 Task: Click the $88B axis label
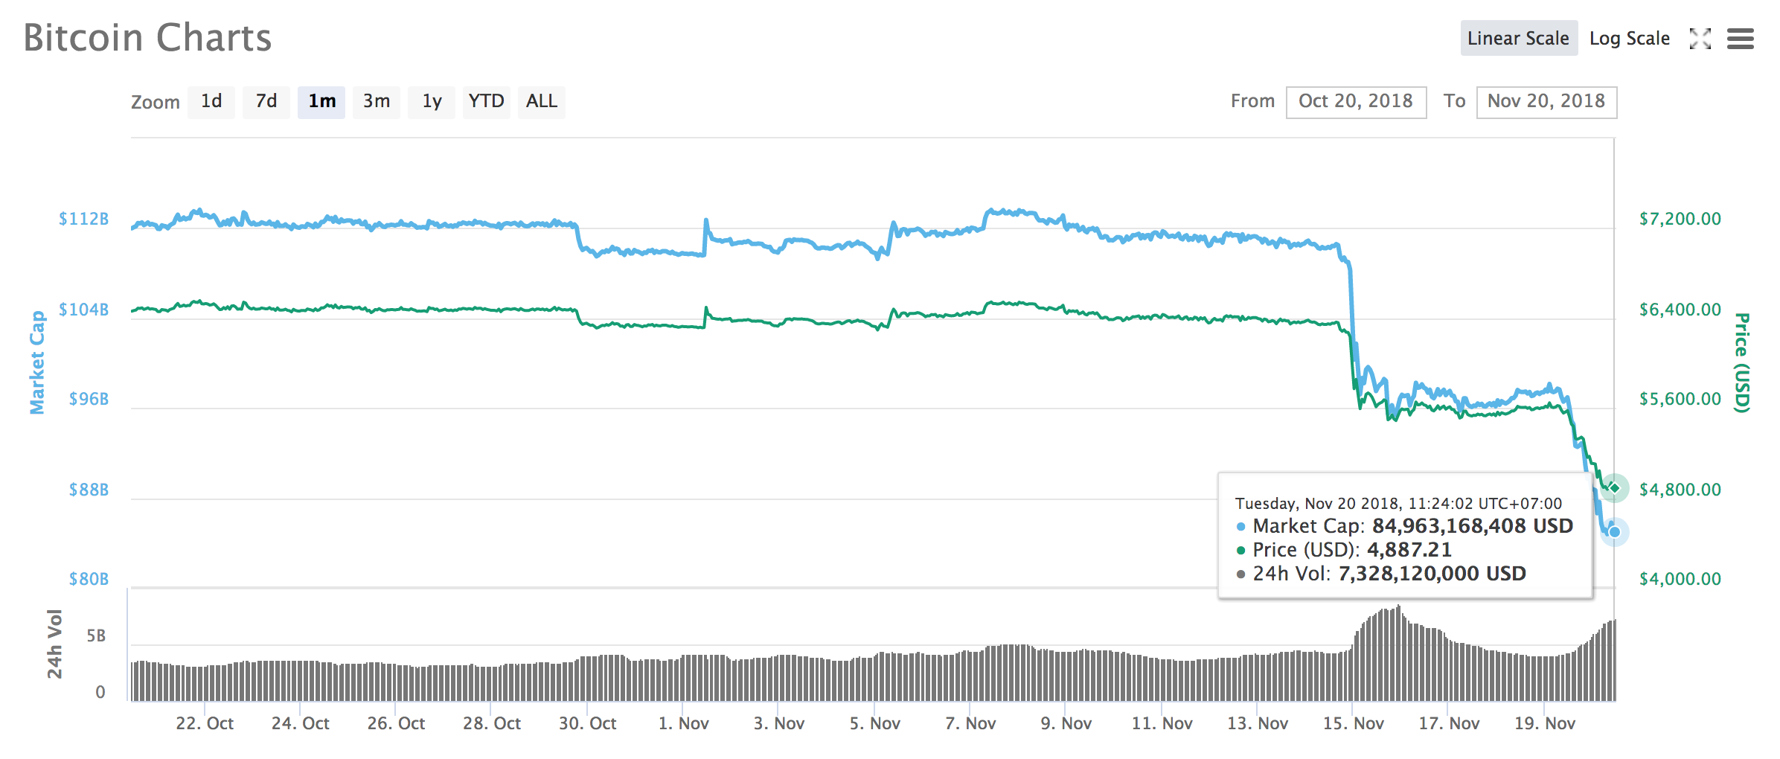point(89,490)
